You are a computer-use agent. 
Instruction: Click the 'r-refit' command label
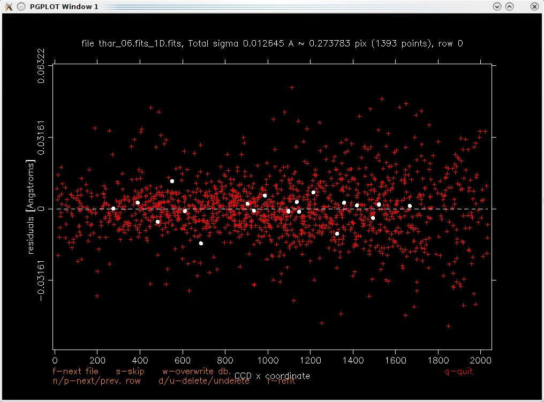click(x=281, y=381)
